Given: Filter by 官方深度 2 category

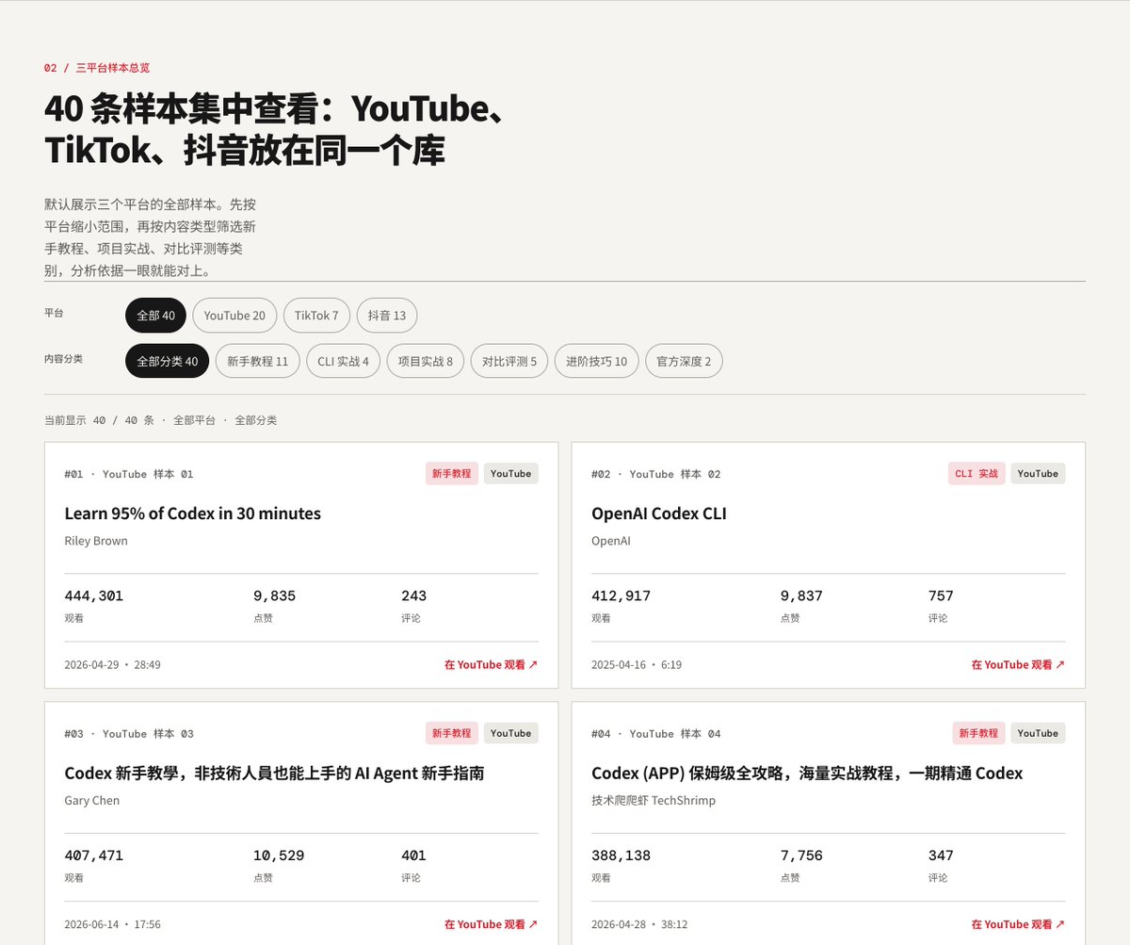Looking at the screenshot, I should [684, 361].
